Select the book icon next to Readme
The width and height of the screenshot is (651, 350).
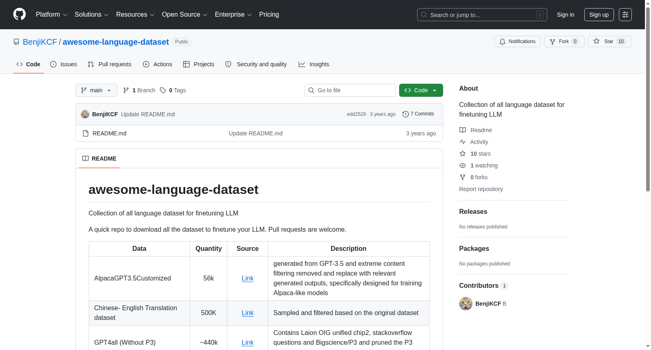[x=463, y=130]
